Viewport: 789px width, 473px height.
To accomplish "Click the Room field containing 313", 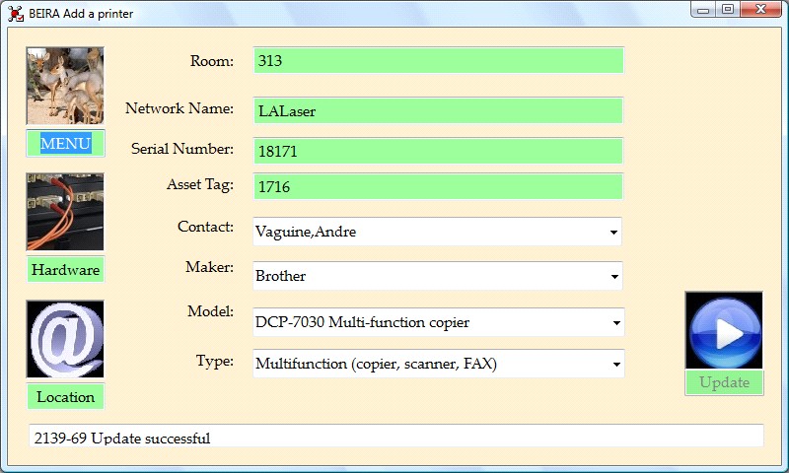I will point(438,60).
